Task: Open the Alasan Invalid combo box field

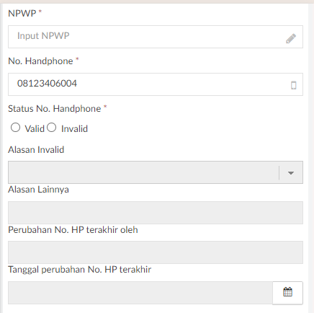Action: pyautogui.click(x=156, y=172)
